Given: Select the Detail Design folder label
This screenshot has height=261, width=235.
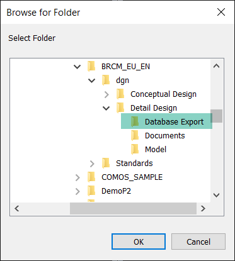Looking at the screenshot, I should click(x=154, y=108).
